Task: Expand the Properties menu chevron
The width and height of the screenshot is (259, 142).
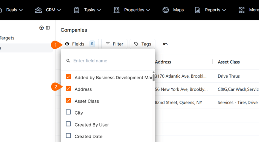Action: 148,10
